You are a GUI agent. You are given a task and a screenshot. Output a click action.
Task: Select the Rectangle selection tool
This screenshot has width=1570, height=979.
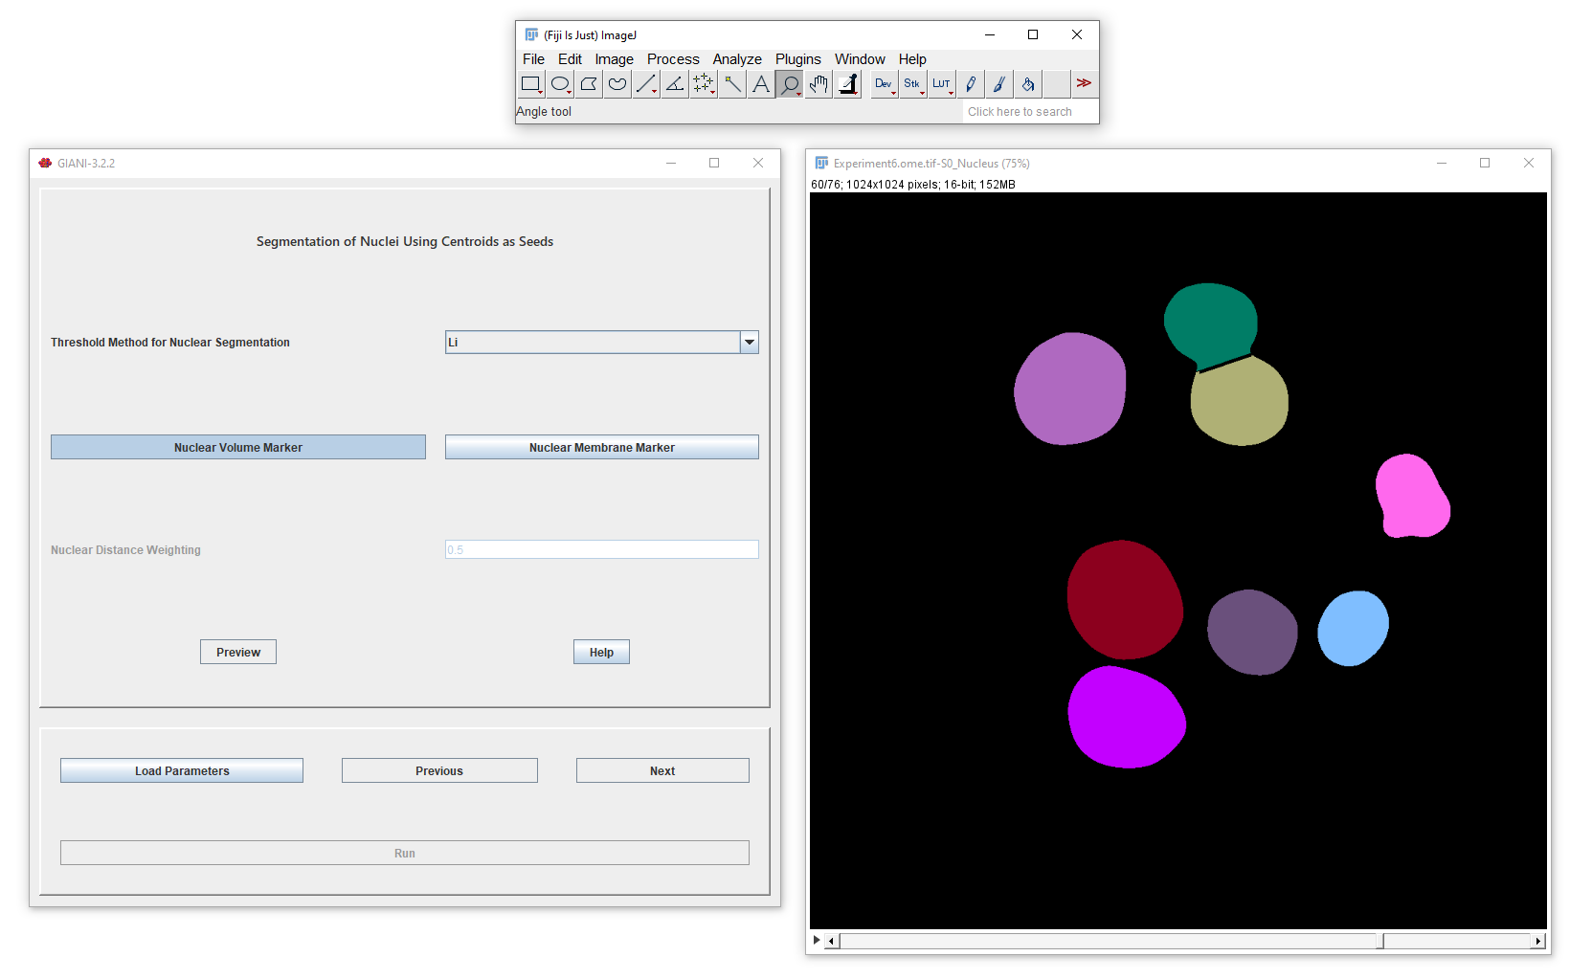(531, 84)
